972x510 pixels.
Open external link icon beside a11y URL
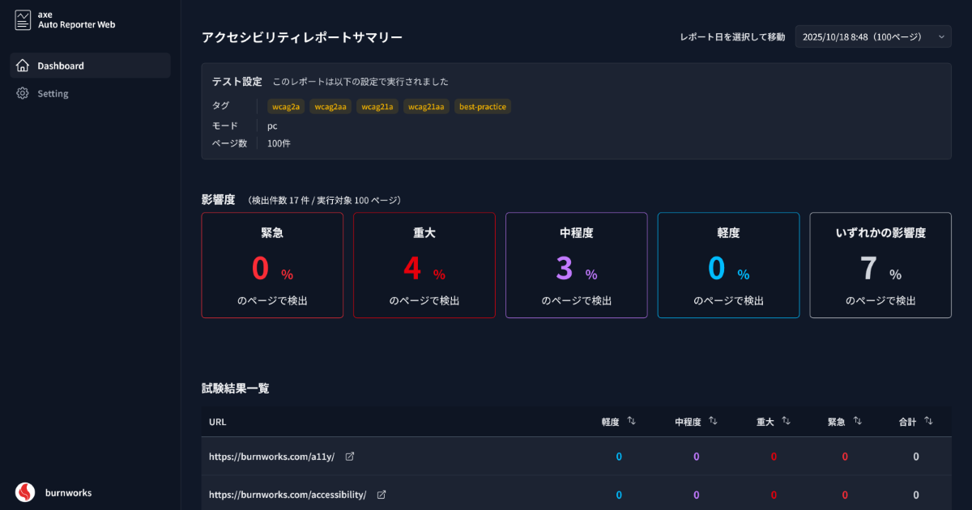click(350, 457)
